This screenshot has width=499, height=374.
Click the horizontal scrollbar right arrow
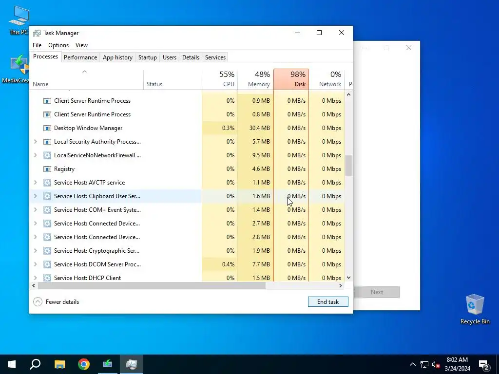[340, 285]
